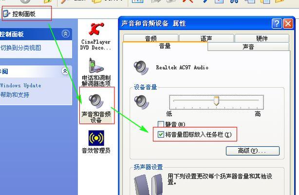This screenshot has width=299, height=195.
Task: Collapse the 控制面板 sidebar section
Action: click(x=66, y=34)
